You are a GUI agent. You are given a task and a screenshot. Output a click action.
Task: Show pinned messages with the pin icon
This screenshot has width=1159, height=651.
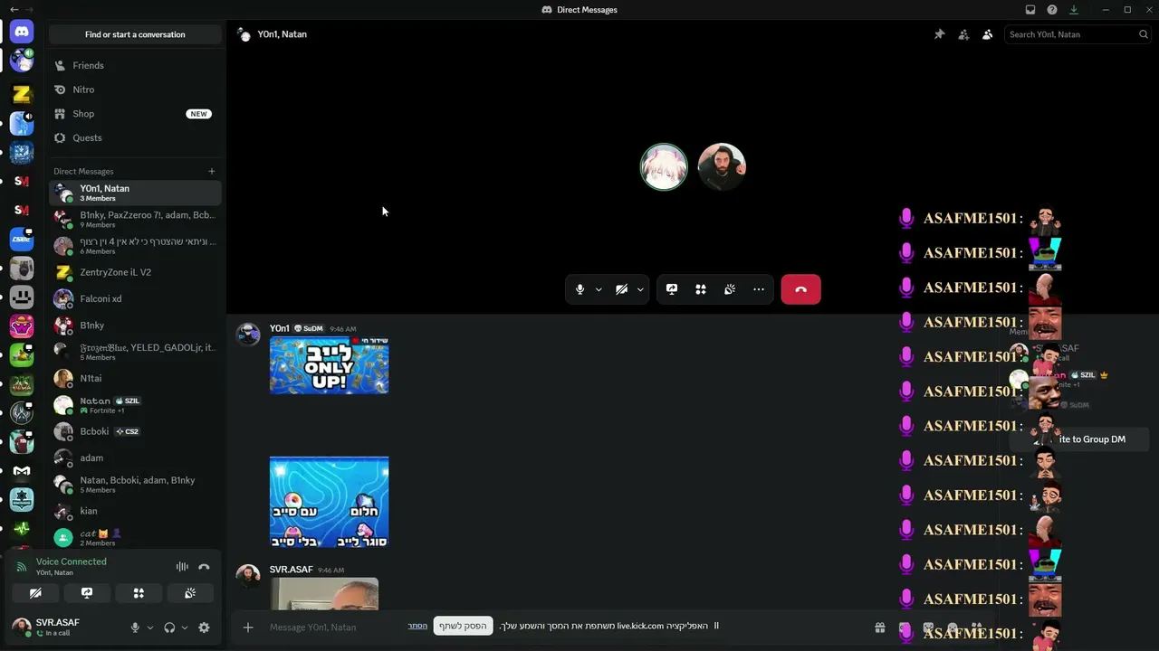(939, 34)
